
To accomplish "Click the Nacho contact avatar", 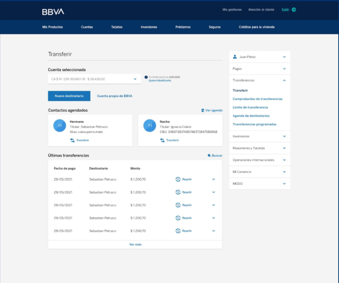I will (x=150, y=126).
